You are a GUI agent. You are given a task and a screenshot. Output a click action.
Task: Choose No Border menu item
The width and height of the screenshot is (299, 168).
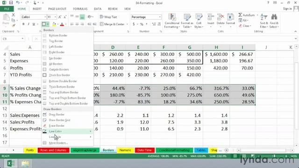pyautogui.click(x=67, y=58)
